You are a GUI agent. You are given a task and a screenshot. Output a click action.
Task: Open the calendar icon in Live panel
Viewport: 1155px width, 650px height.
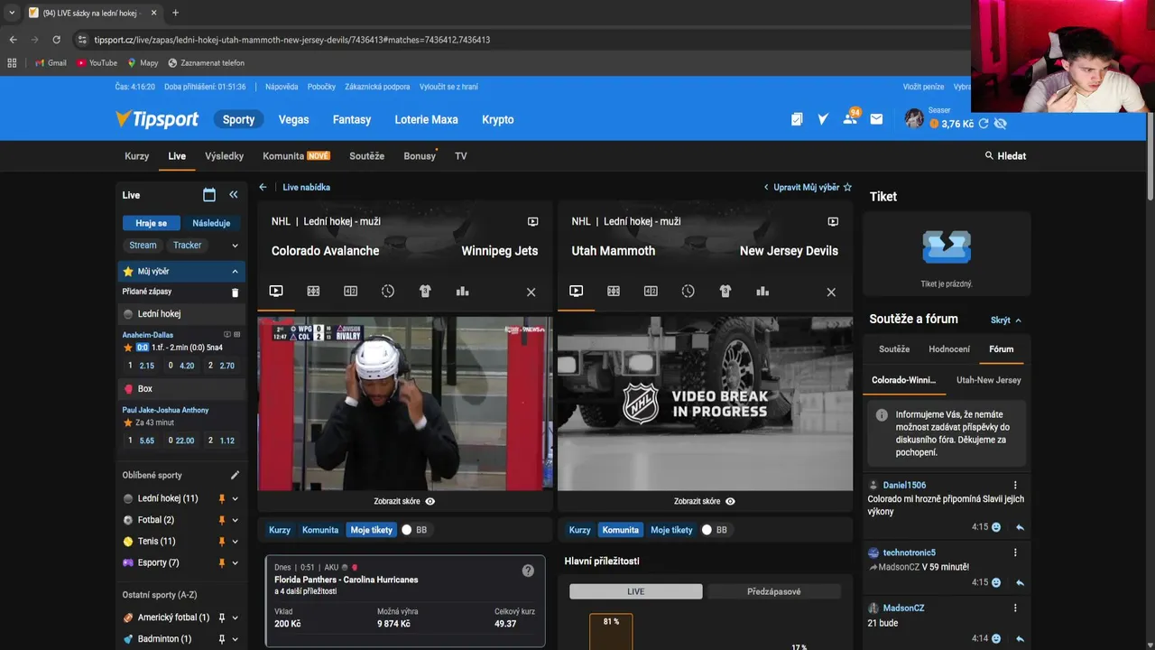pyautogui.click(x=209, y=195)
